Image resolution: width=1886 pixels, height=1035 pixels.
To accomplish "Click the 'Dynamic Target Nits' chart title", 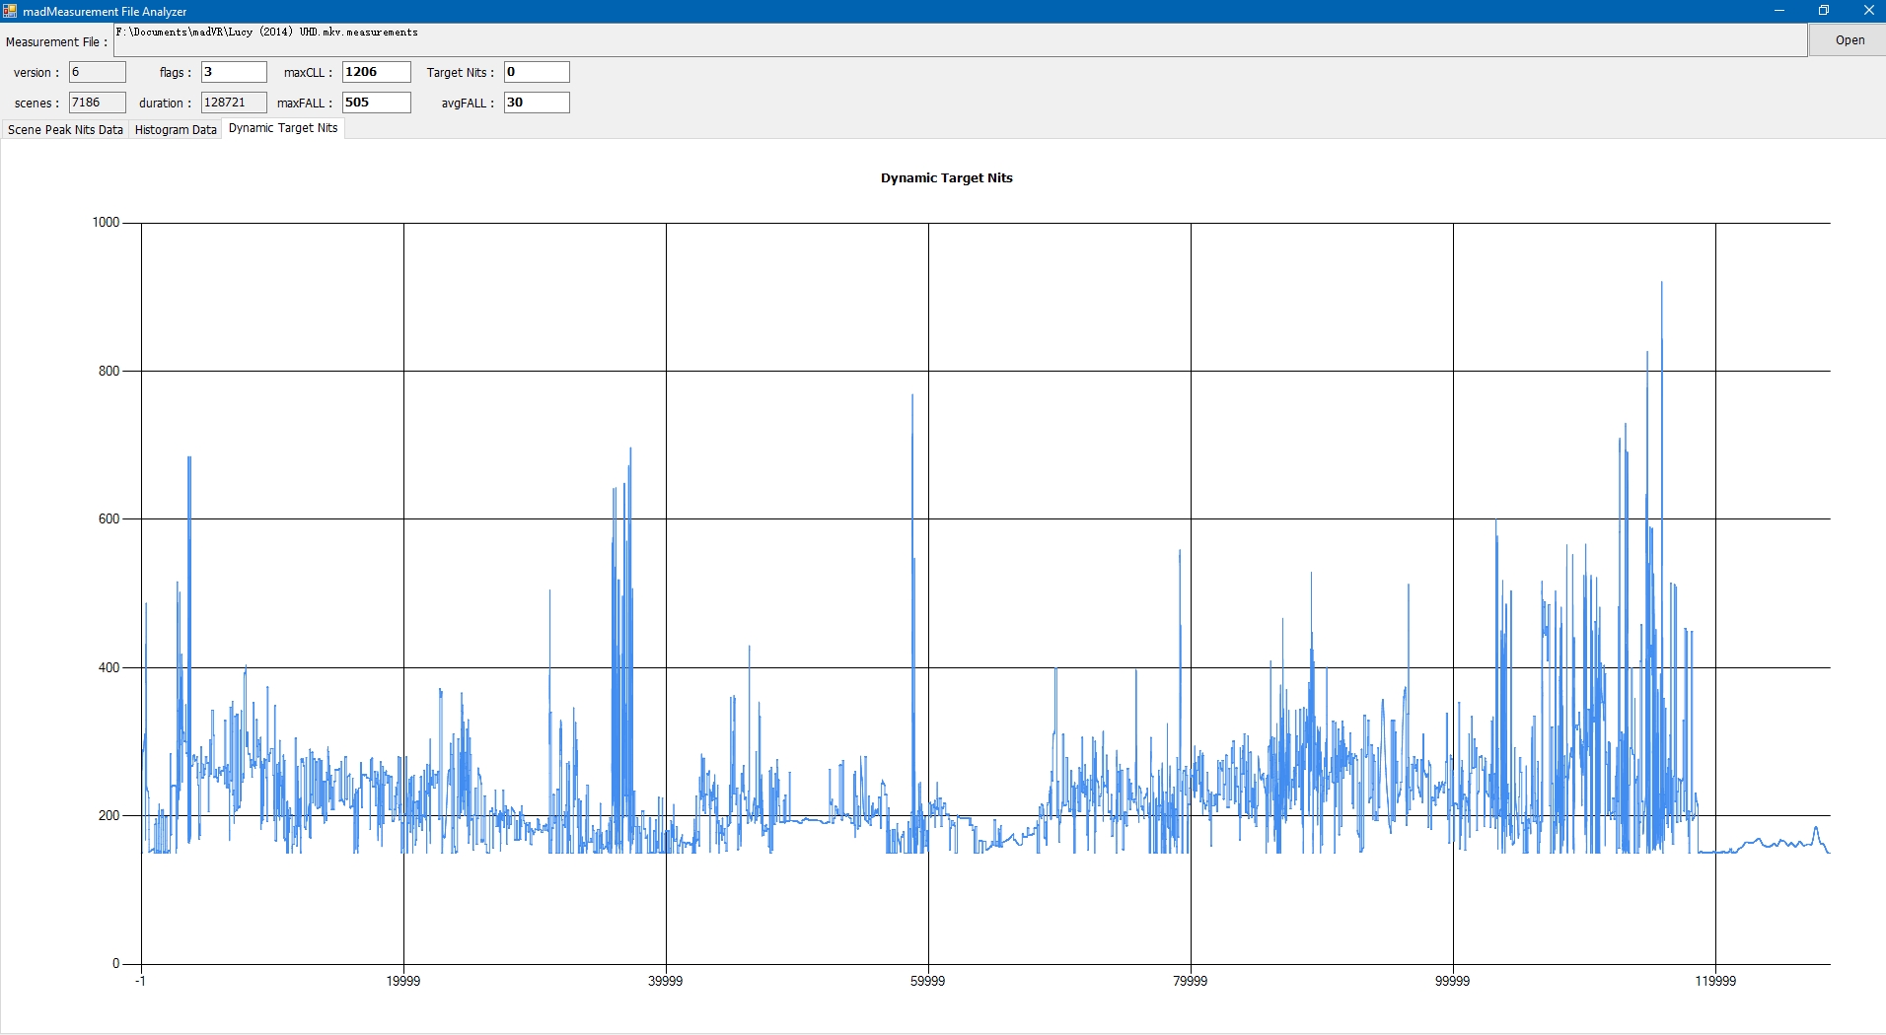I will click(x=946, y=178).
